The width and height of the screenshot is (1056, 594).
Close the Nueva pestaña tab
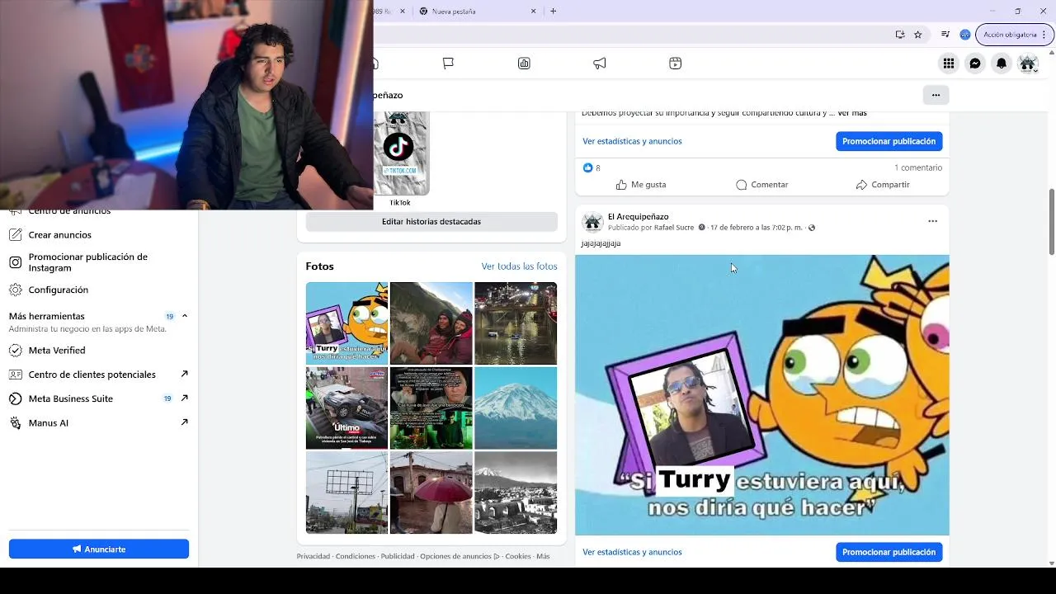533,12
